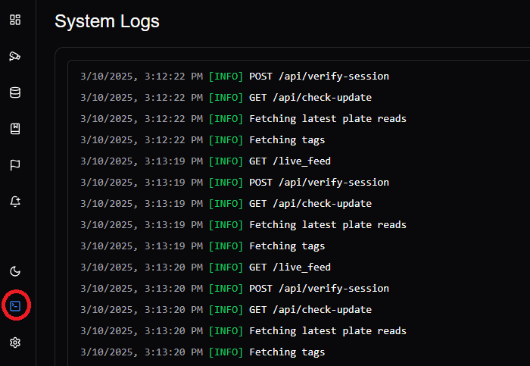This screenshot has height=366, width=530.
Task: Select 3:13:19 PM 'GET /live_feed' log line
Action: [205, 161]
